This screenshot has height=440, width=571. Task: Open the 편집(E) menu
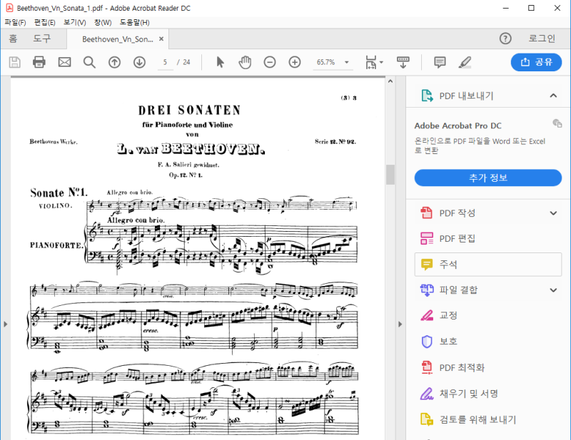coord(44,22)
